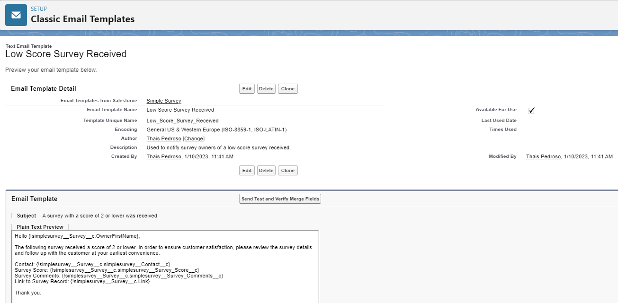Click the Classic Email Templates envelope icon
This screenshot has height=303, width=618.
16,15
